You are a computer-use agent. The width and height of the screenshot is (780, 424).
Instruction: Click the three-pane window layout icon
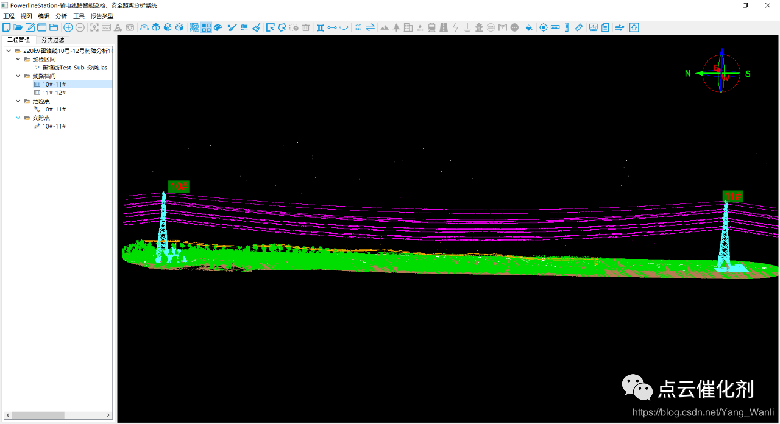[41, 27]
